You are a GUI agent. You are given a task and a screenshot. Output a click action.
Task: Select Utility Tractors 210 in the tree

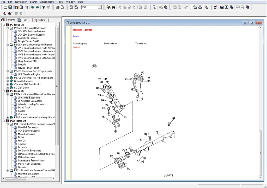[x=27, y=61]
